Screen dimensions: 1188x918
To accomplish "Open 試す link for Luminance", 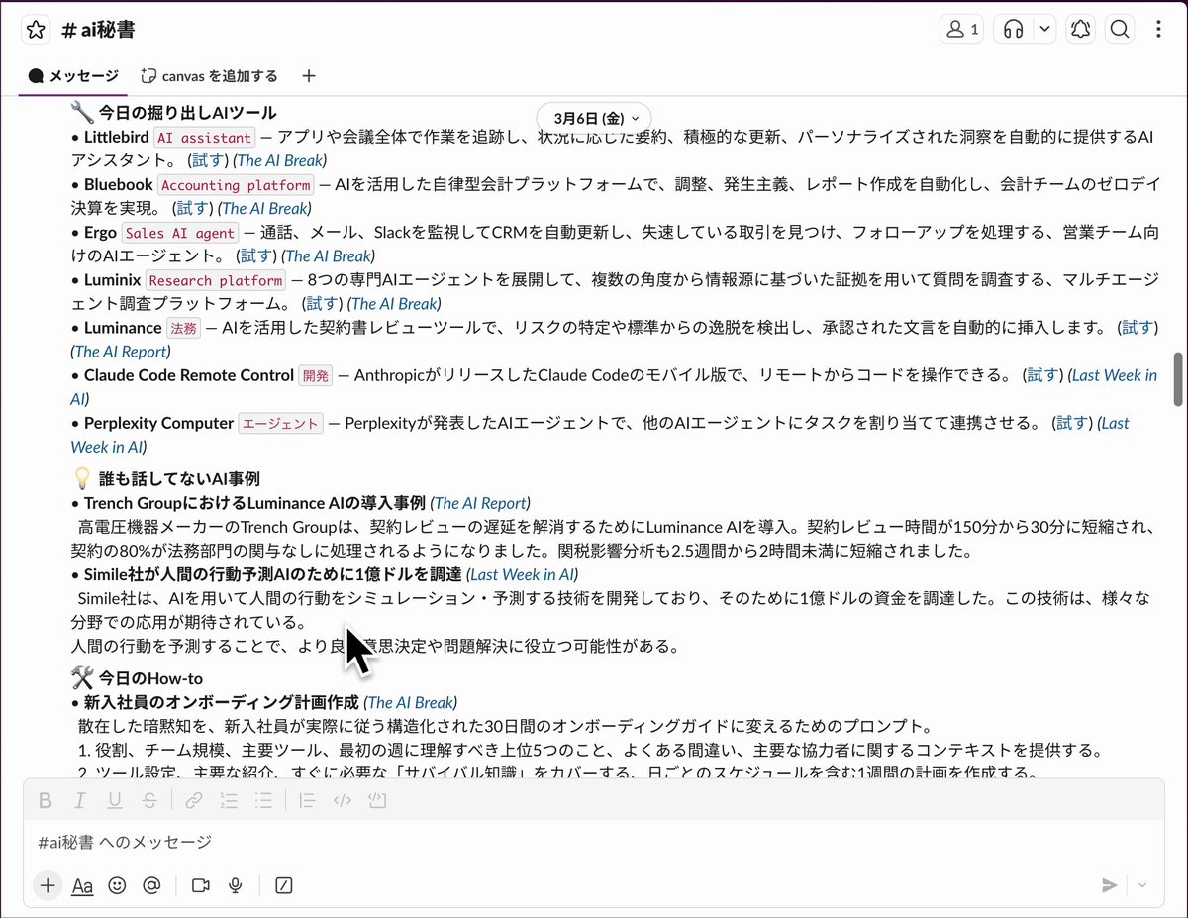I will (1138, 327).
